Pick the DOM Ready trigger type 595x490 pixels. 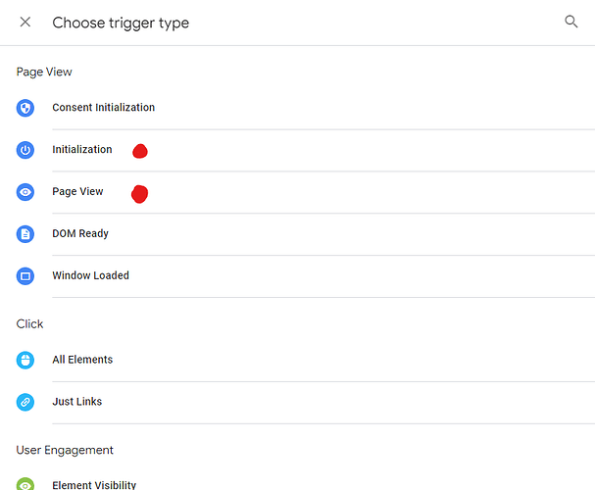click(80, 234)
